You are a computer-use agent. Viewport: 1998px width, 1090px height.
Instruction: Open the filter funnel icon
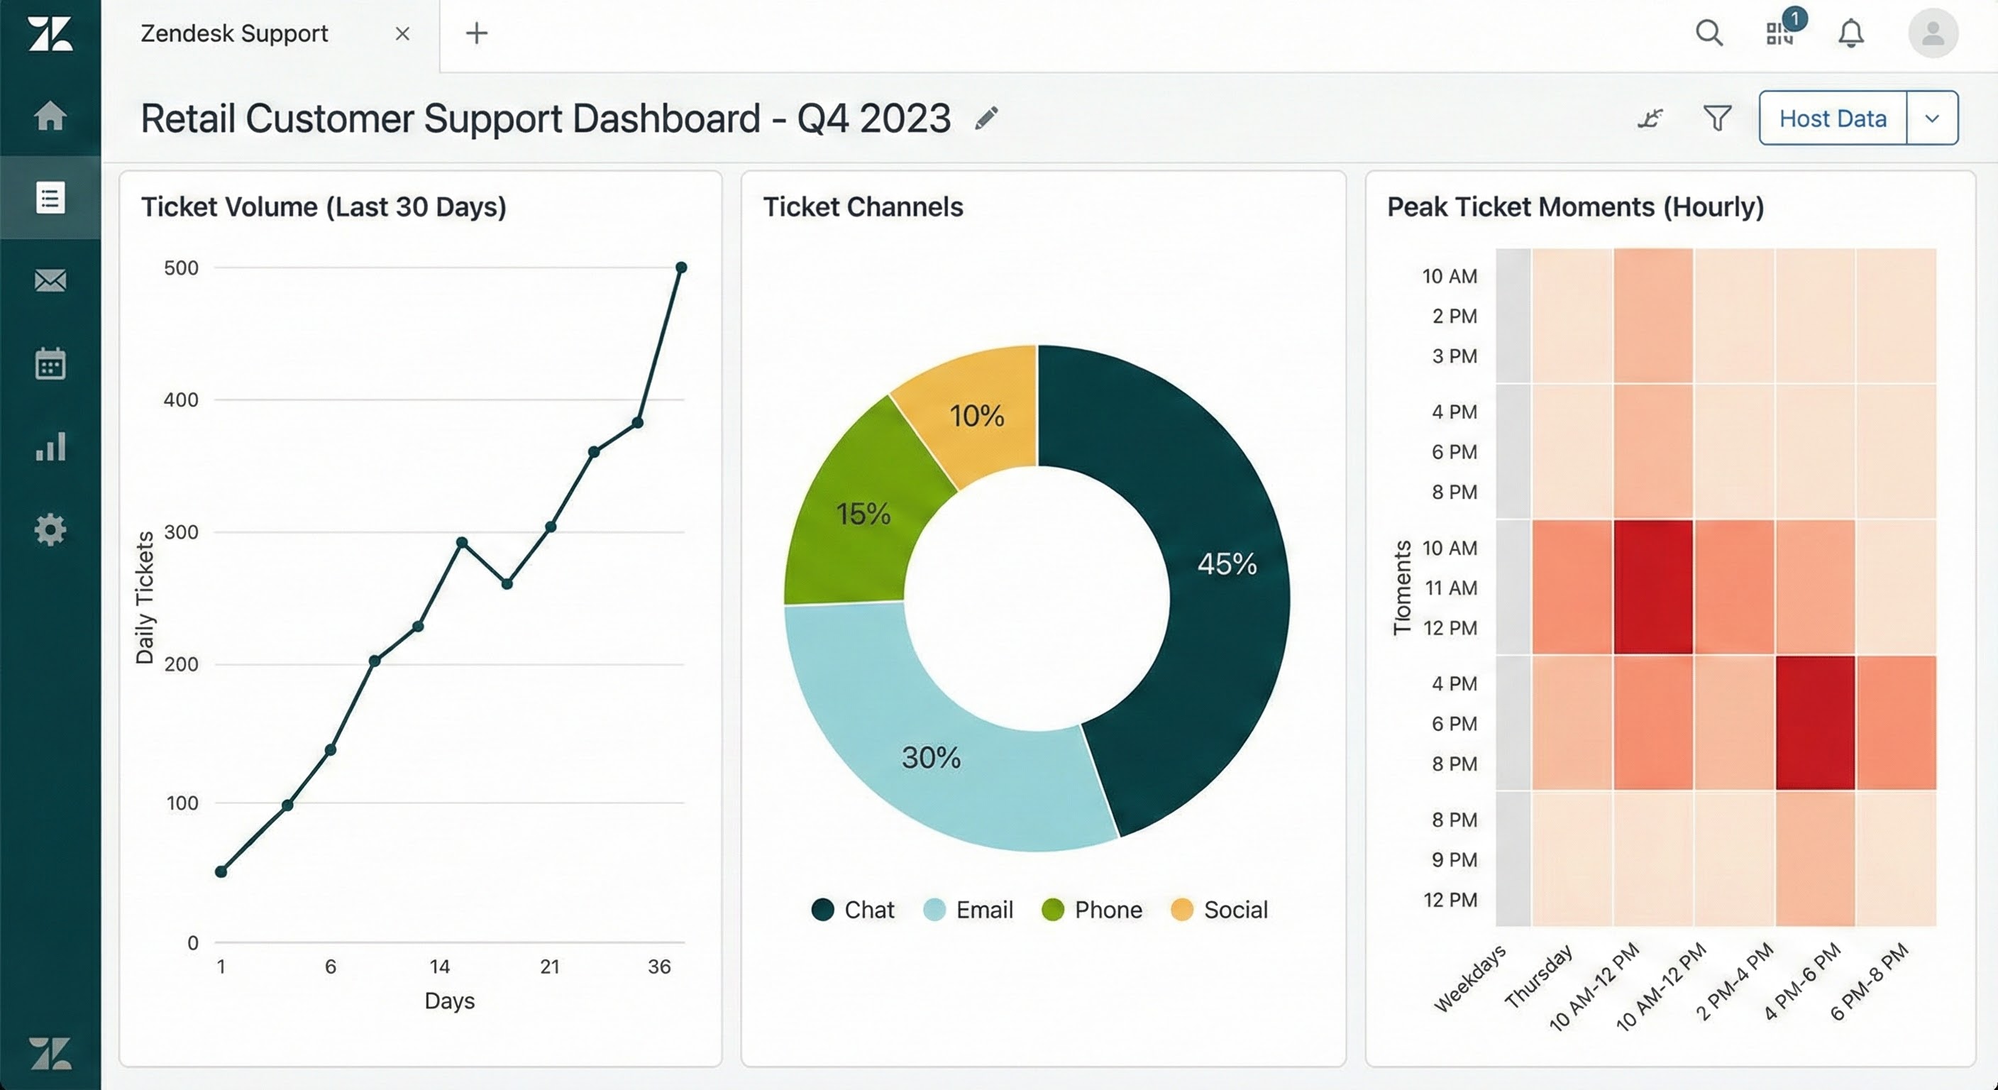(x=1717, y=119)
